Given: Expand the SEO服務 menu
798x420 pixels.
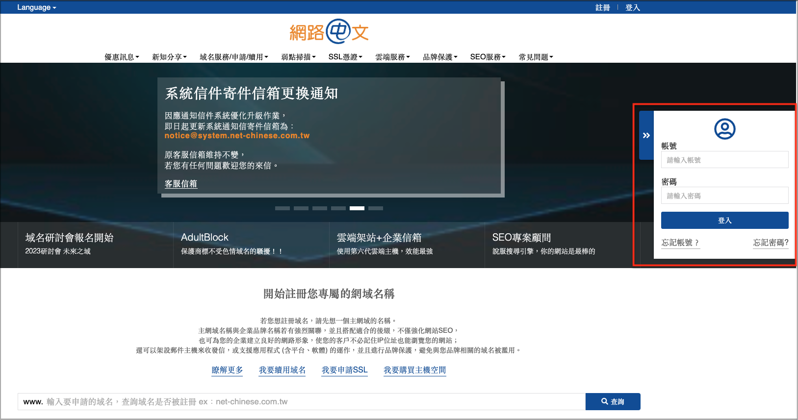Looking at the screenshot, I should 488,57.
